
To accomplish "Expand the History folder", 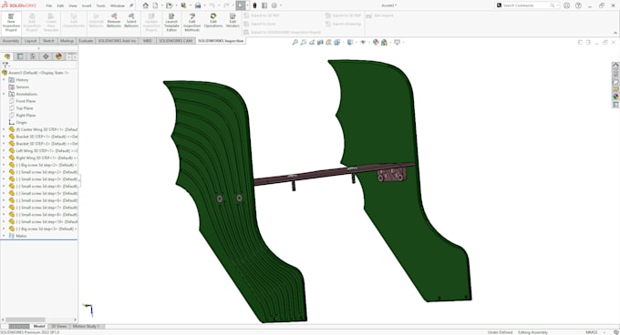I will click(x=4, y=80).
